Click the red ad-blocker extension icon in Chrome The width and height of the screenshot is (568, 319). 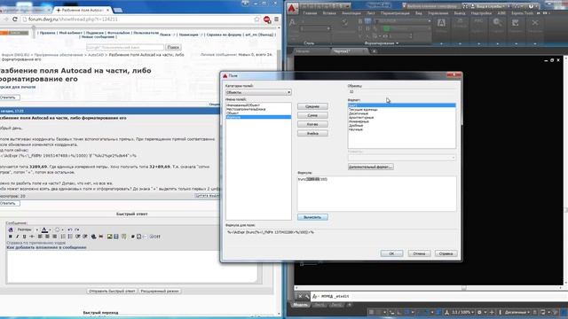click(x=267, y=19)
